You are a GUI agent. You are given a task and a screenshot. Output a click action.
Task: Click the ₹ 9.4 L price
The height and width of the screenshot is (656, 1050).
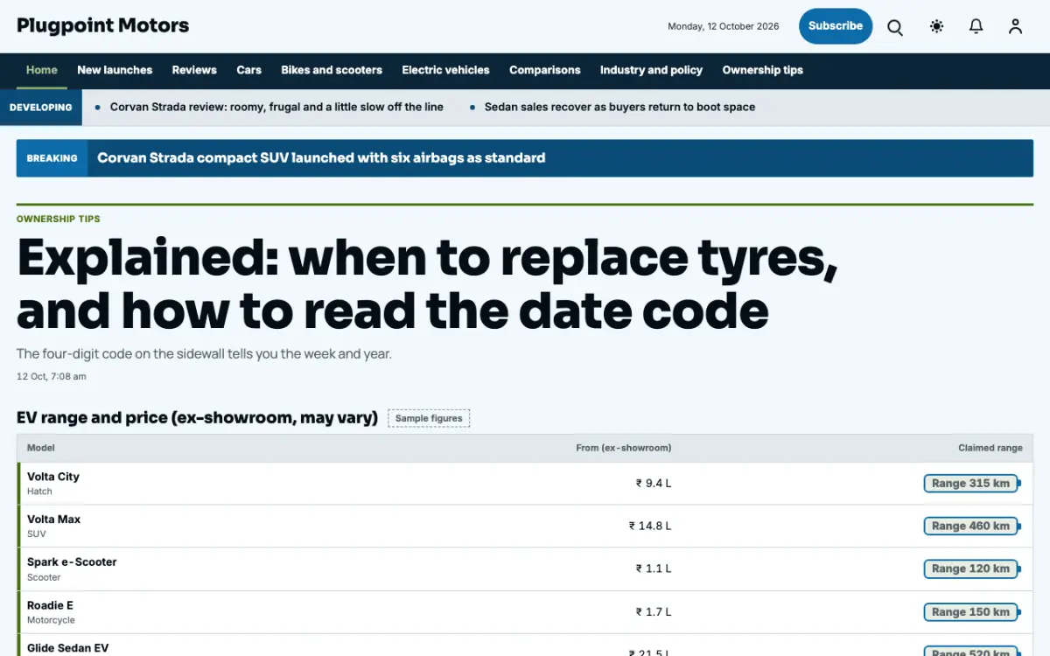(x=654, y=484)
